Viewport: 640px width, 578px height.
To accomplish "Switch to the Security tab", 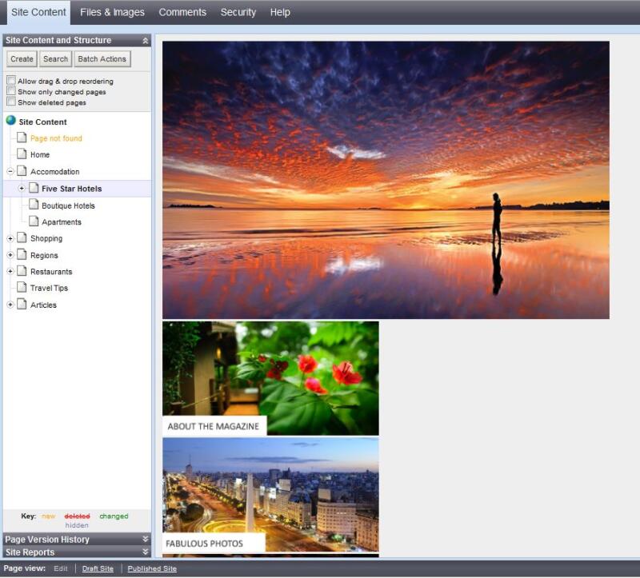I will (238, 12).
